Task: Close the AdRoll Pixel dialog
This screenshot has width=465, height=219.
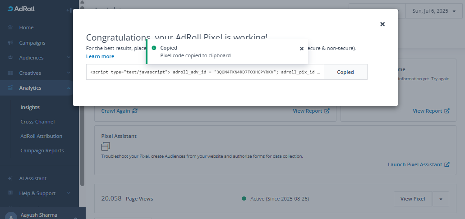Action: (x=382, y=24)
